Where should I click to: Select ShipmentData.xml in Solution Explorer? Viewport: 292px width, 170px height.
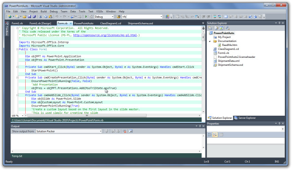(x=229, y=61)
